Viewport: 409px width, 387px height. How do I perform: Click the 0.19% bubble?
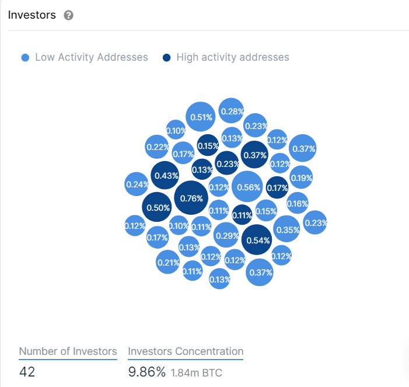pos(301,177)
